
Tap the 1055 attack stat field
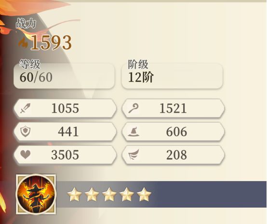pos(65,108)
